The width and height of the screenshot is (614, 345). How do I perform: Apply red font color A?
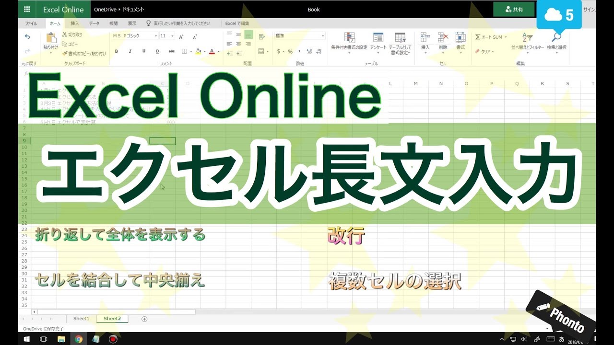[213, 51]
